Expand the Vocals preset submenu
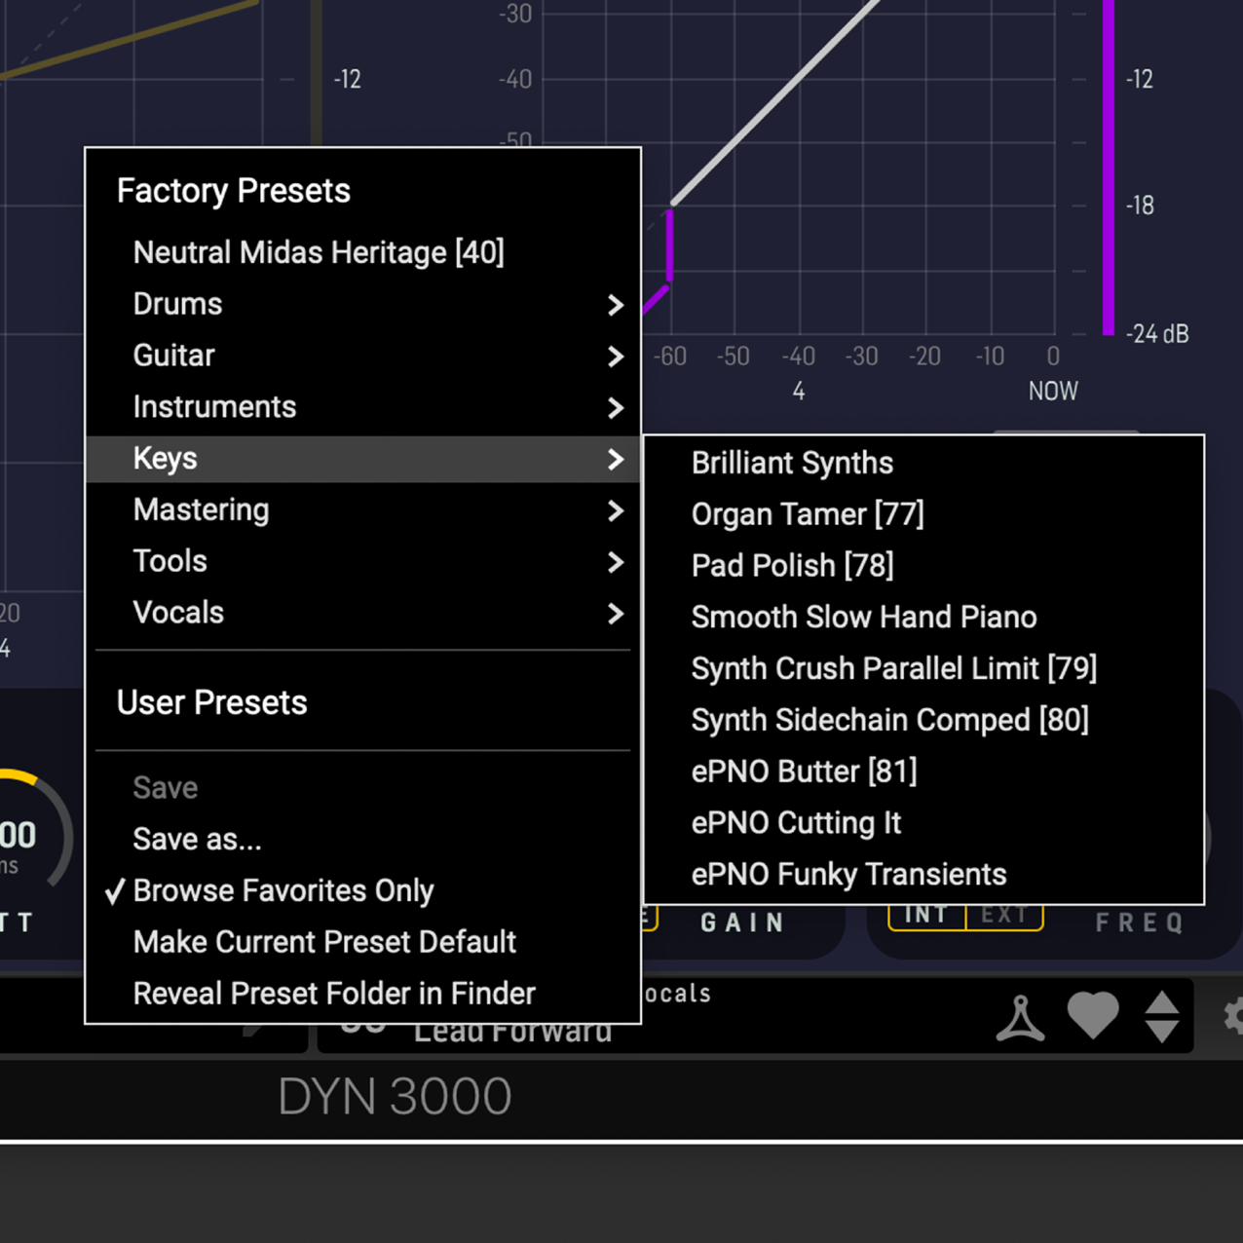Image resolution: width=1243 pixels, height=1243 pixels. click(x=363, y=613)
